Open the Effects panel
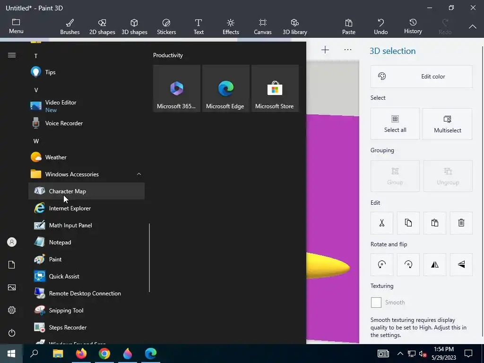 231,26
